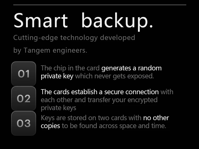Viewport: 199px width, 149px height.
Task: Select highlighted 'private key' in step 01
Action: (x=57, y=76)
